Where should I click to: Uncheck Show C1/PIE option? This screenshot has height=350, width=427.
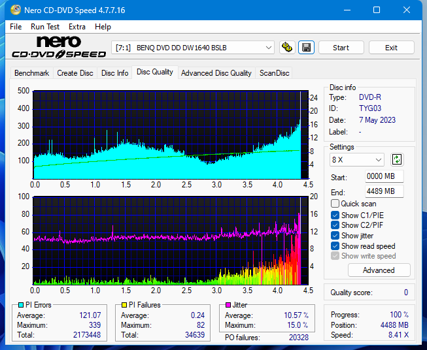(335, 215)
